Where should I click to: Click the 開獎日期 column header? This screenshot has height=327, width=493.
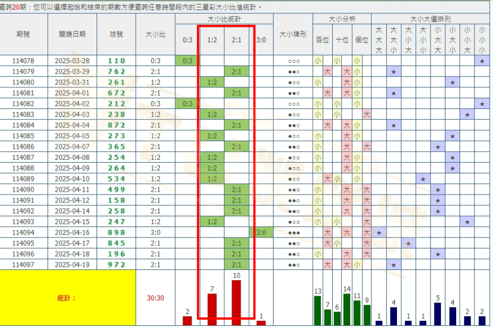pyautogui.click(x=72, y=34)
